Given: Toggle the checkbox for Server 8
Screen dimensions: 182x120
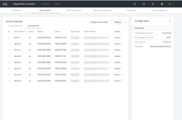Looking at the screenshot, I should pos(9,75).
